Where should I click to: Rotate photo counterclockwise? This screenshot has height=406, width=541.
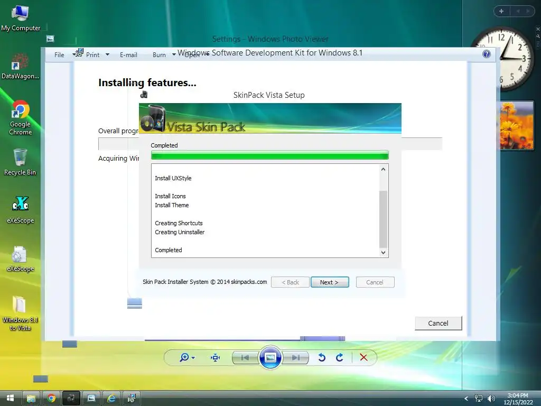[x=322, y=357]
